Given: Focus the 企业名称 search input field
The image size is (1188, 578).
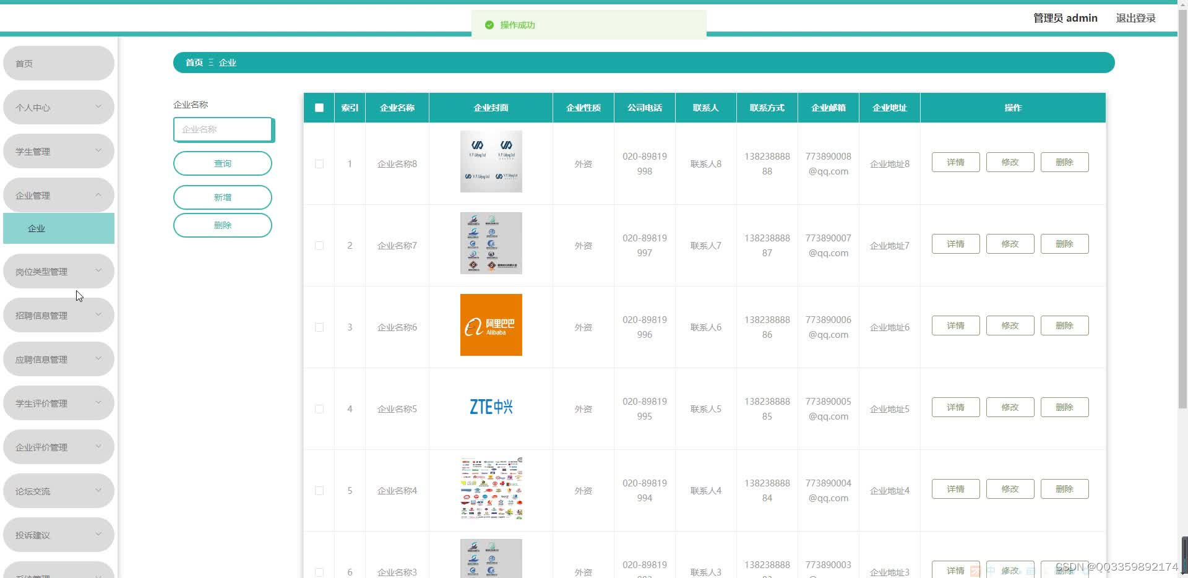Looking at the screenshot, I should click(223, 129).
